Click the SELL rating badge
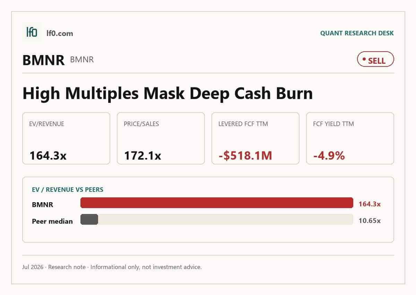 pyautogui.click(x=375, y=60)
